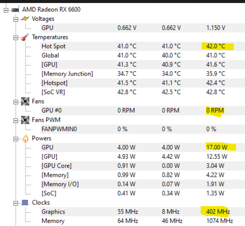Click the 1.91 W Memory I/O max value
Viewport: 245px width, 226px height.
tap(215, 184)
